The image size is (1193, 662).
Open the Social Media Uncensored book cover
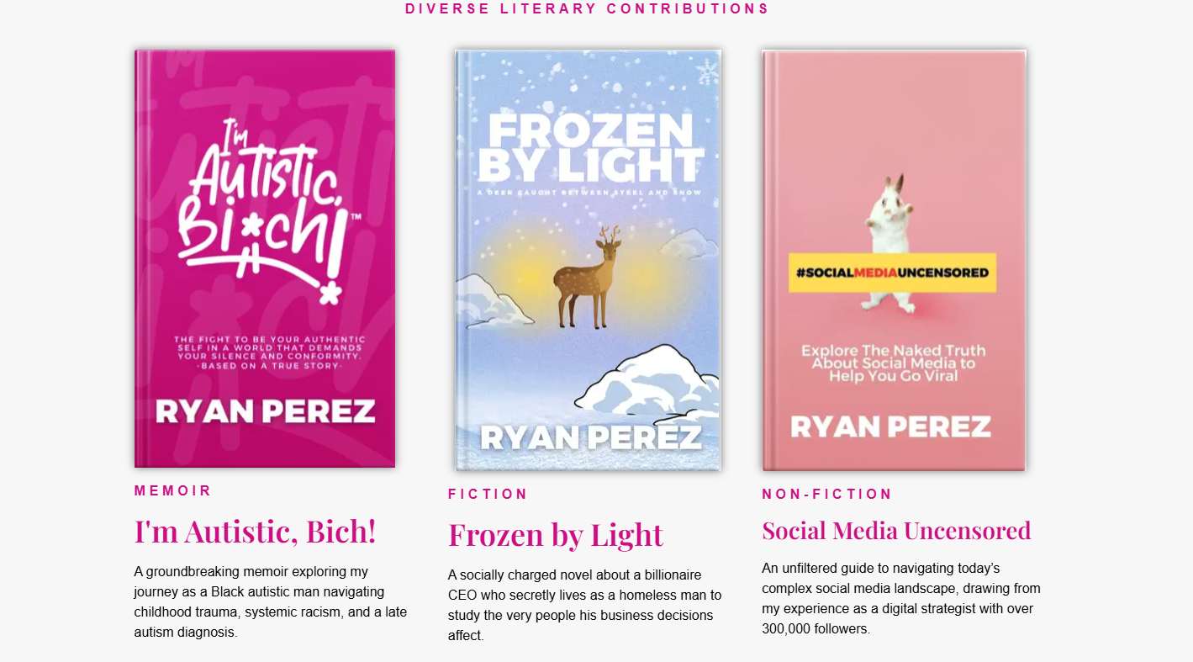894,260
